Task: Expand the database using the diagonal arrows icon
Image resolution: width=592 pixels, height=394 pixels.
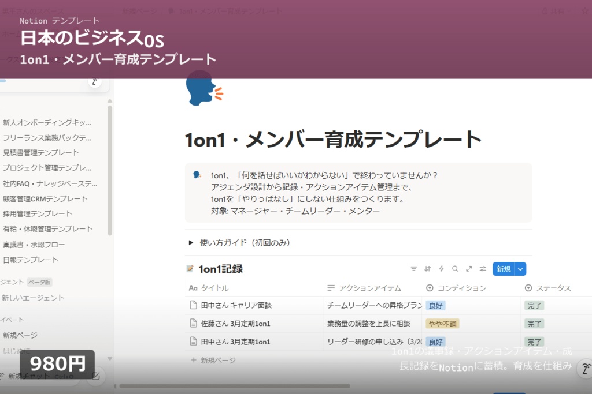Action: 468,268
